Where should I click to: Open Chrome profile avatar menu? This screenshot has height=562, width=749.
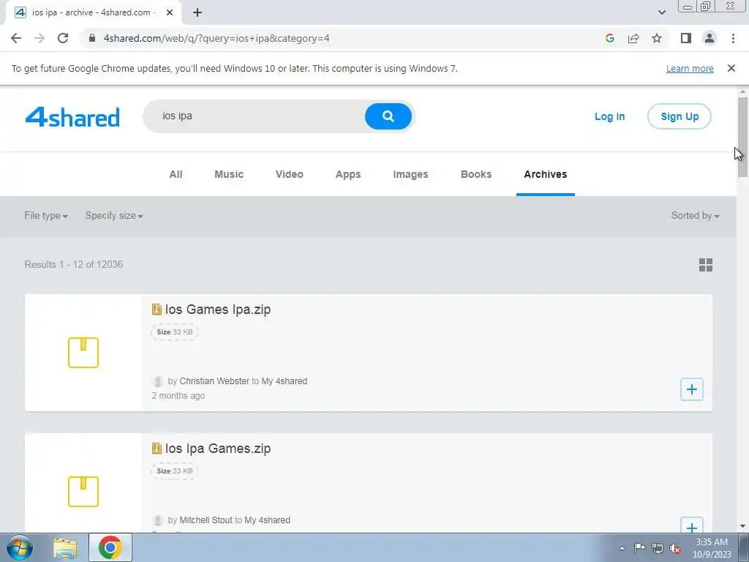710,38
